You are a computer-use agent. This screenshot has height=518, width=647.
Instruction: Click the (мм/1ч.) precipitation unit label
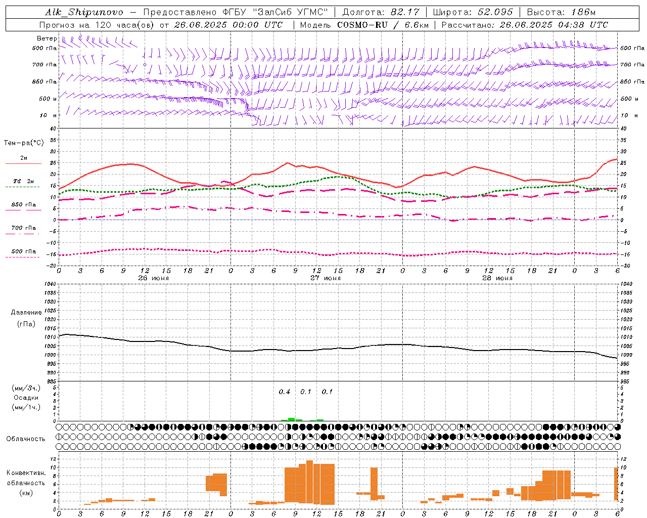[x=26, y=407]
